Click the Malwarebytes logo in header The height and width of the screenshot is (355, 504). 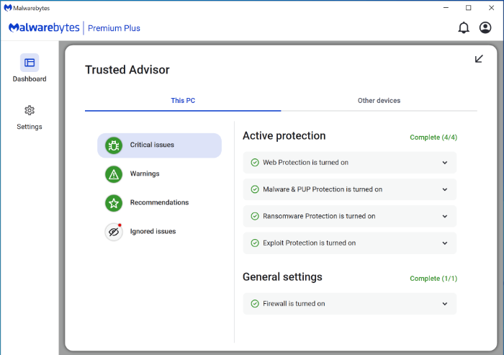[44, 28]
